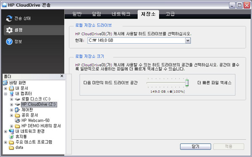
Task: Open the cache drive dropdown arrow
Action: (x=188, y=41)
